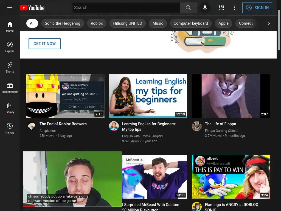Screen dimensions: 281x211
Task: Select the Hillsong UNITED chip
Action: (x=128, y=23)
